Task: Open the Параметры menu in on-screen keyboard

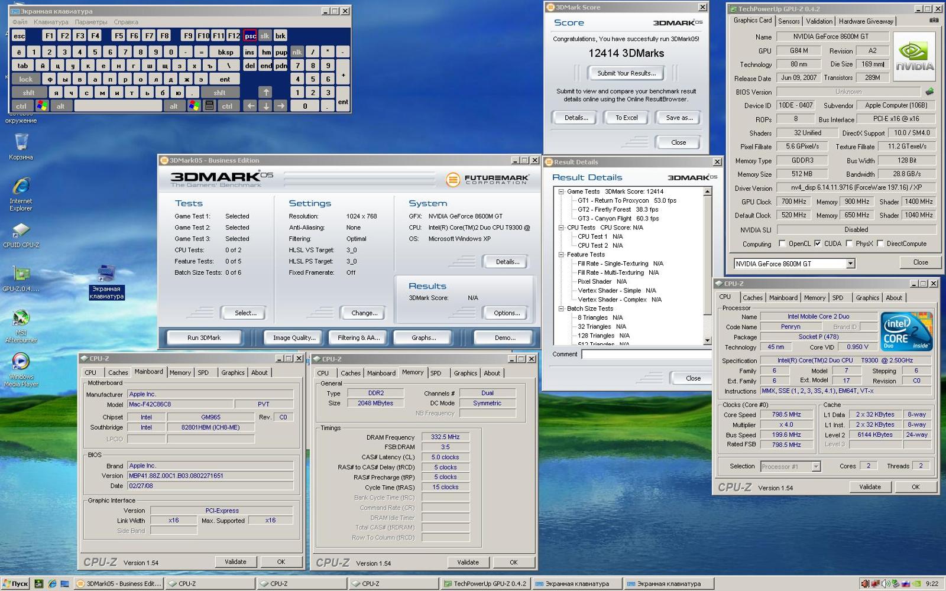Action: pos(91,22)
